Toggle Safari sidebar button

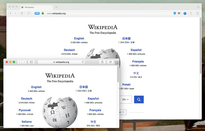click(31, 62)
